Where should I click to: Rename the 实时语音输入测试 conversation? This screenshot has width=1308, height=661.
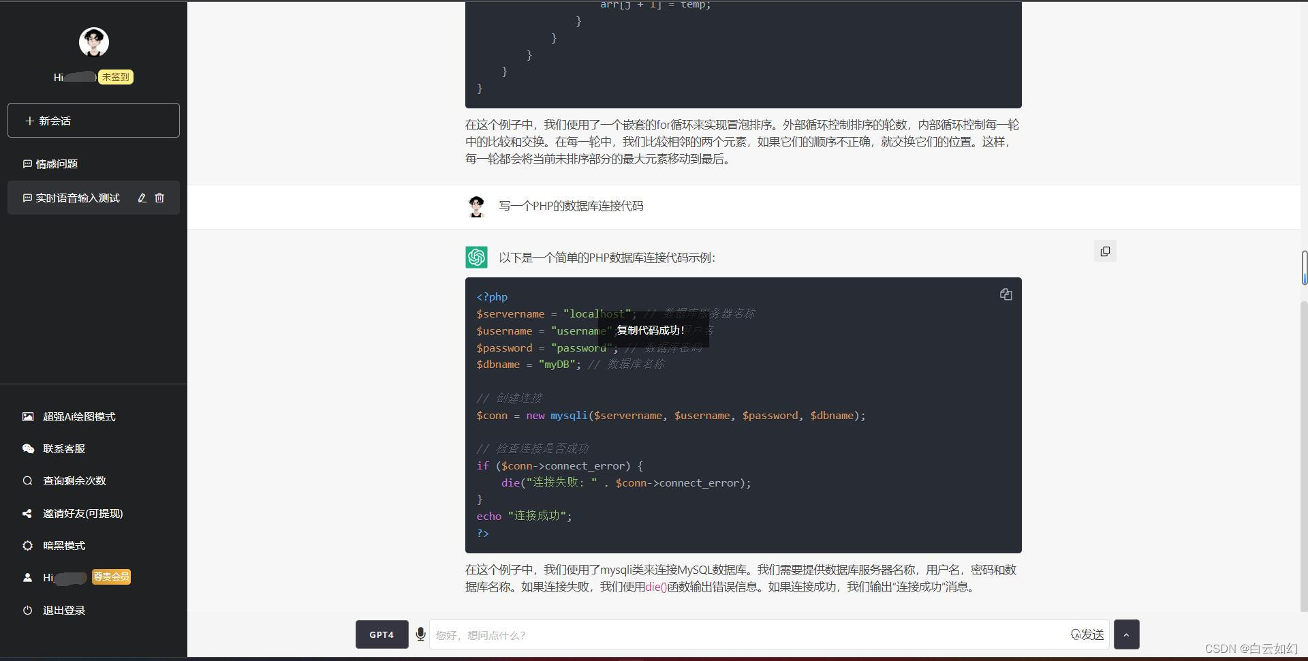pyautogui.click(x=142, y=198)
